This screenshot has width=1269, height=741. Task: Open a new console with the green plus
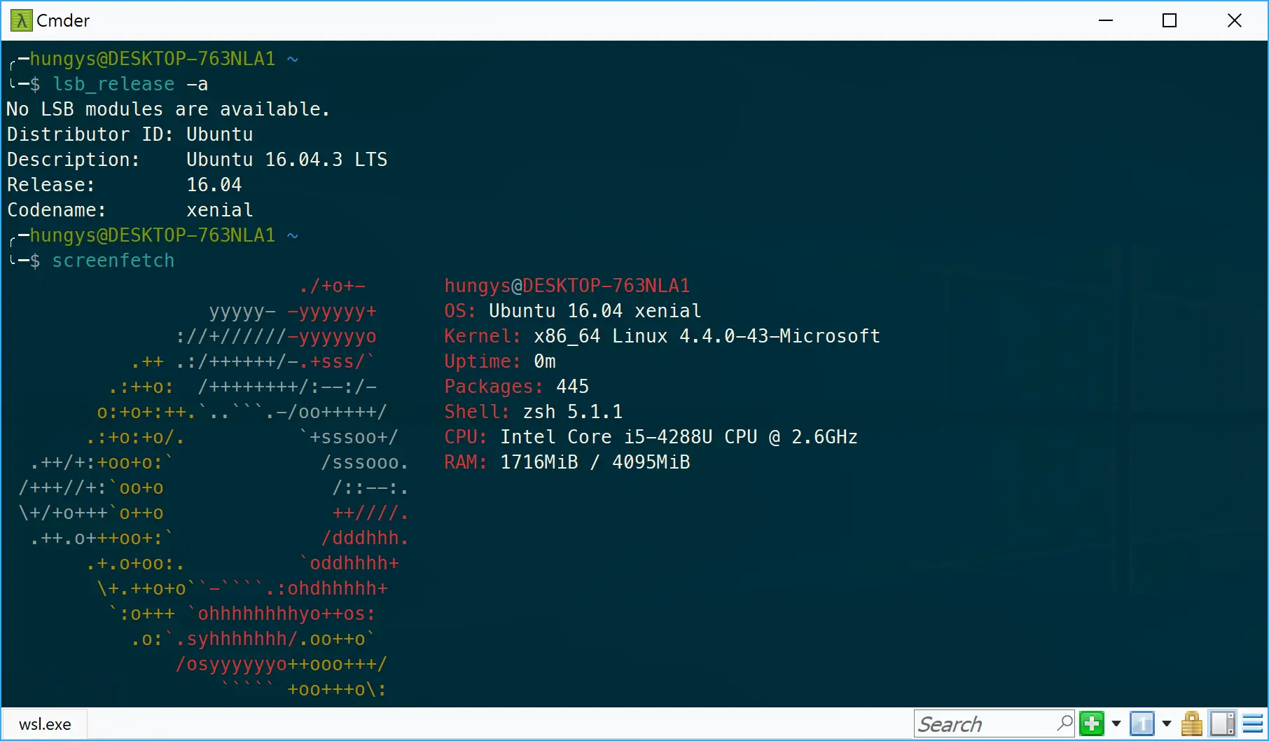[1092, 723]
